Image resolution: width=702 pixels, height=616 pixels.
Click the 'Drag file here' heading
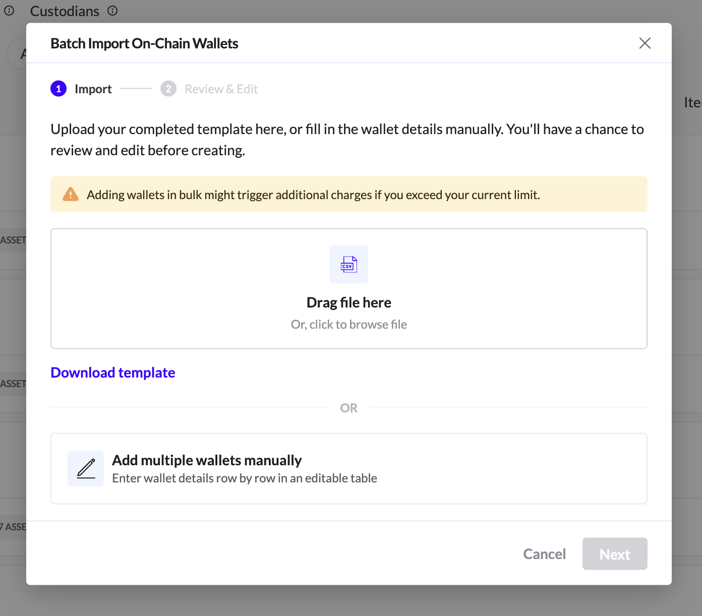(348, 302)
